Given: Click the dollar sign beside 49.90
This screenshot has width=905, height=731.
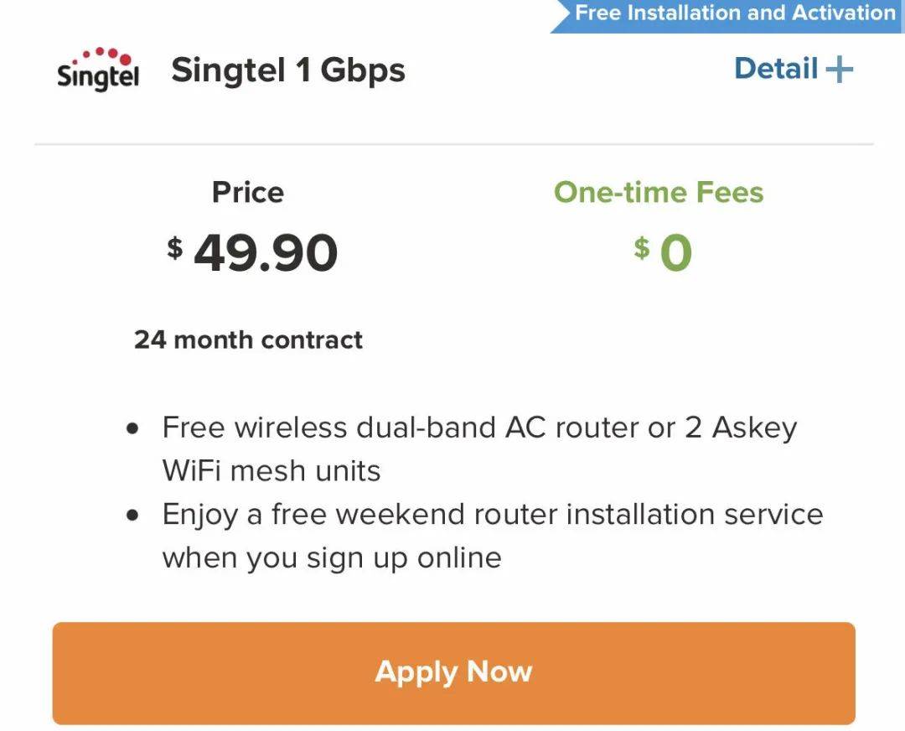Looking at the screenshot, I should point(174,247).
